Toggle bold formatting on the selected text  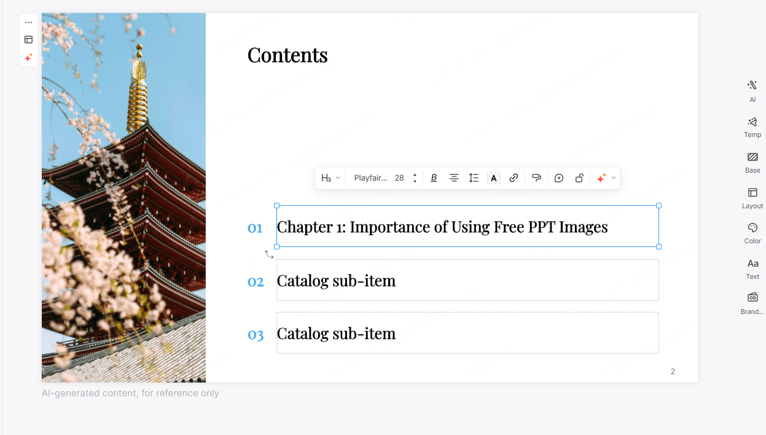434,178
